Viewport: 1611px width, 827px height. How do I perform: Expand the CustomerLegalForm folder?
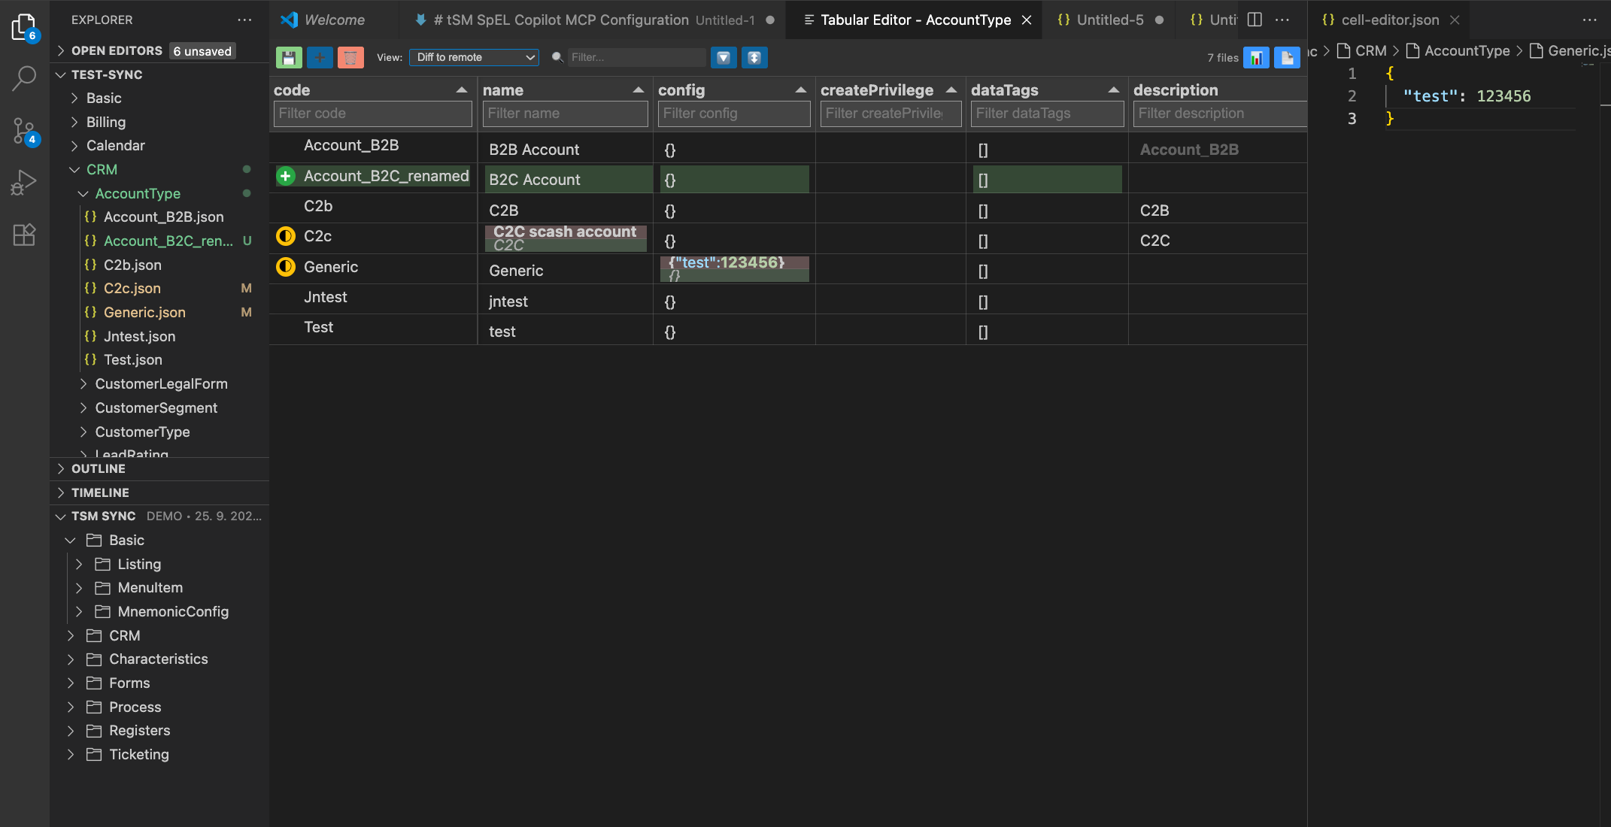click(161, 383)
